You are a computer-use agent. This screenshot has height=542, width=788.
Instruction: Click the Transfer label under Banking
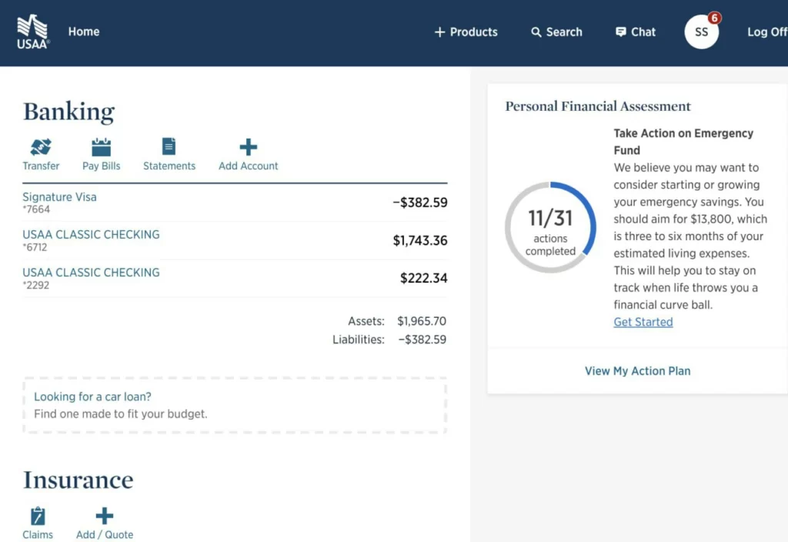click(41, 166)
